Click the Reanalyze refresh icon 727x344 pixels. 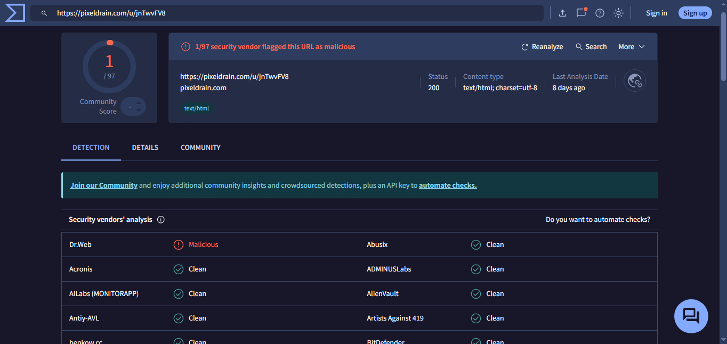(x=525, y=47)
